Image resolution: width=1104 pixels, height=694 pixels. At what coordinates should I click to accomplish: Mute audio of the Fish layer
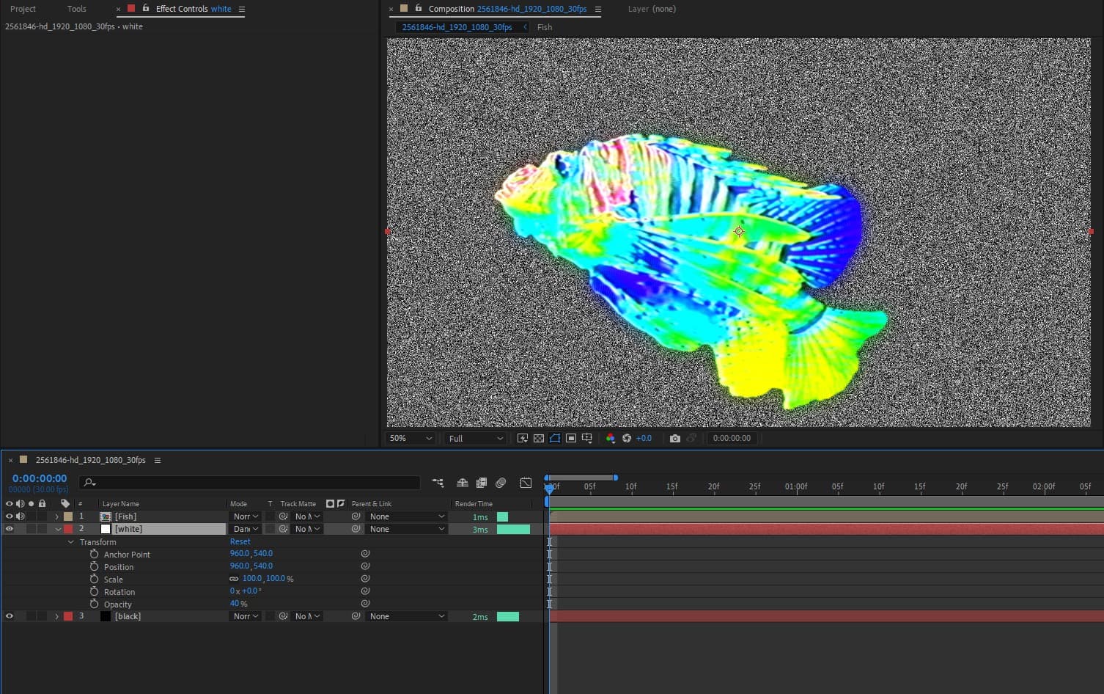[x=21, y=516]
